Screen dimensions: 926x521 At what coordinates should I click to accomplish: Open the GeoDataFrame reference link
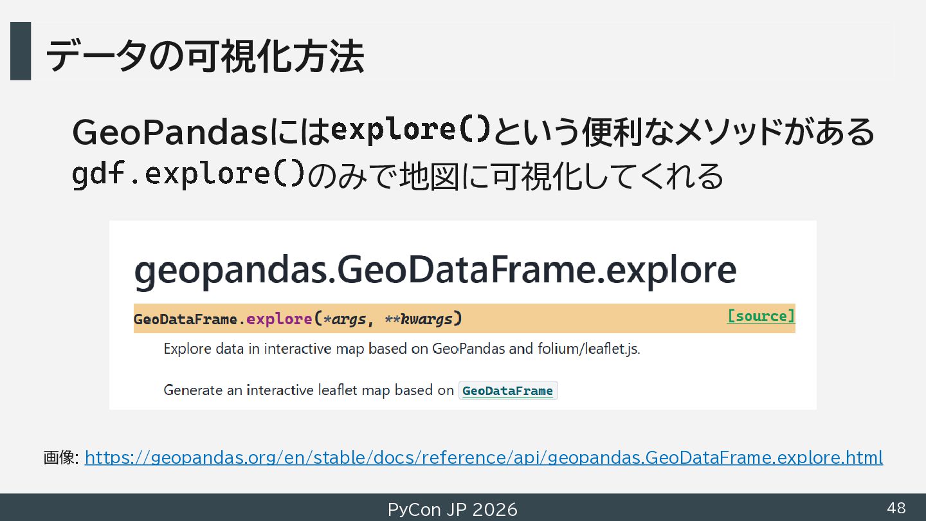(x=507, y=390)
